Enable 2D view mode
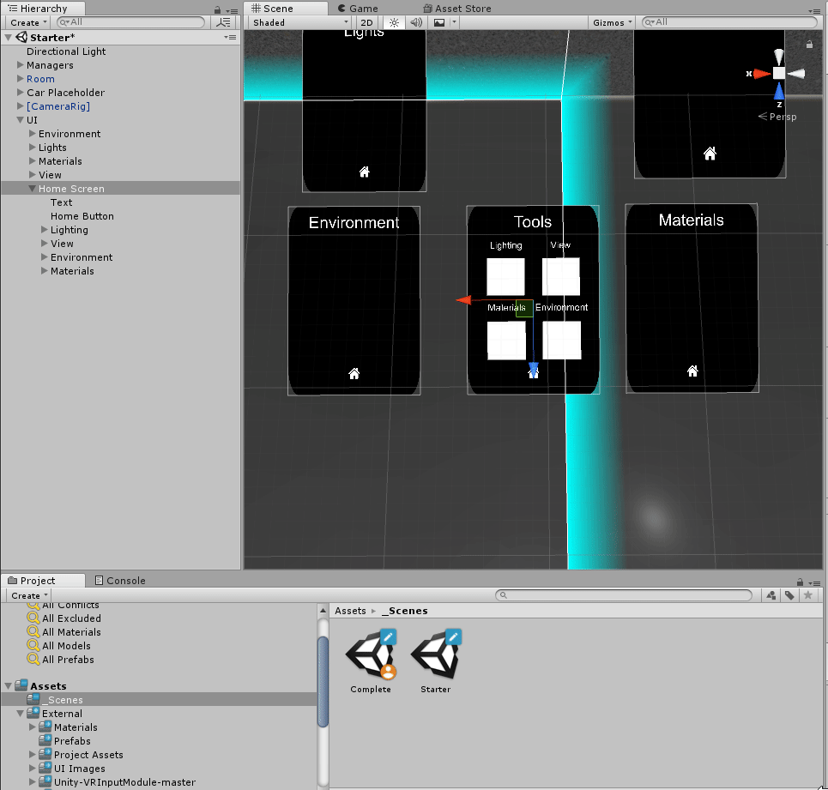828x790 pixels. point(366,22)
